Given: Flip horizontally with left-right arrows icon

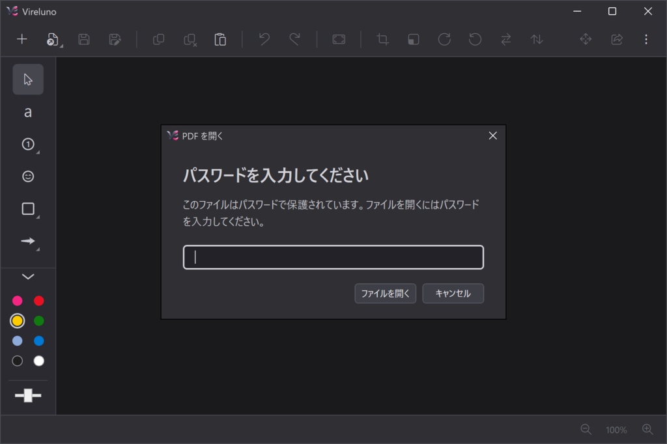Looking at the screenshot, I should click(x=505, y=39).
